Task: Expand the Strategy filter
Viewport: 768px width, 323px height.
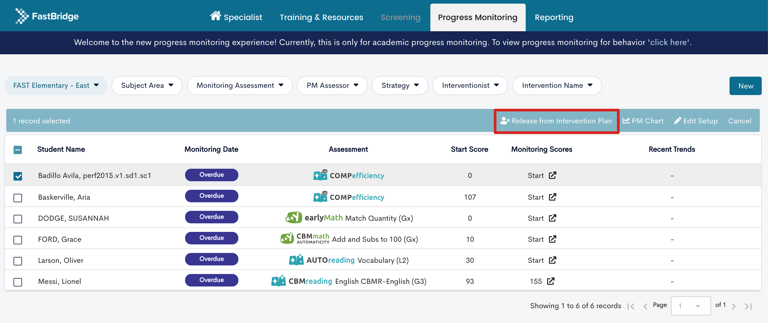Action: click(400, 86)
